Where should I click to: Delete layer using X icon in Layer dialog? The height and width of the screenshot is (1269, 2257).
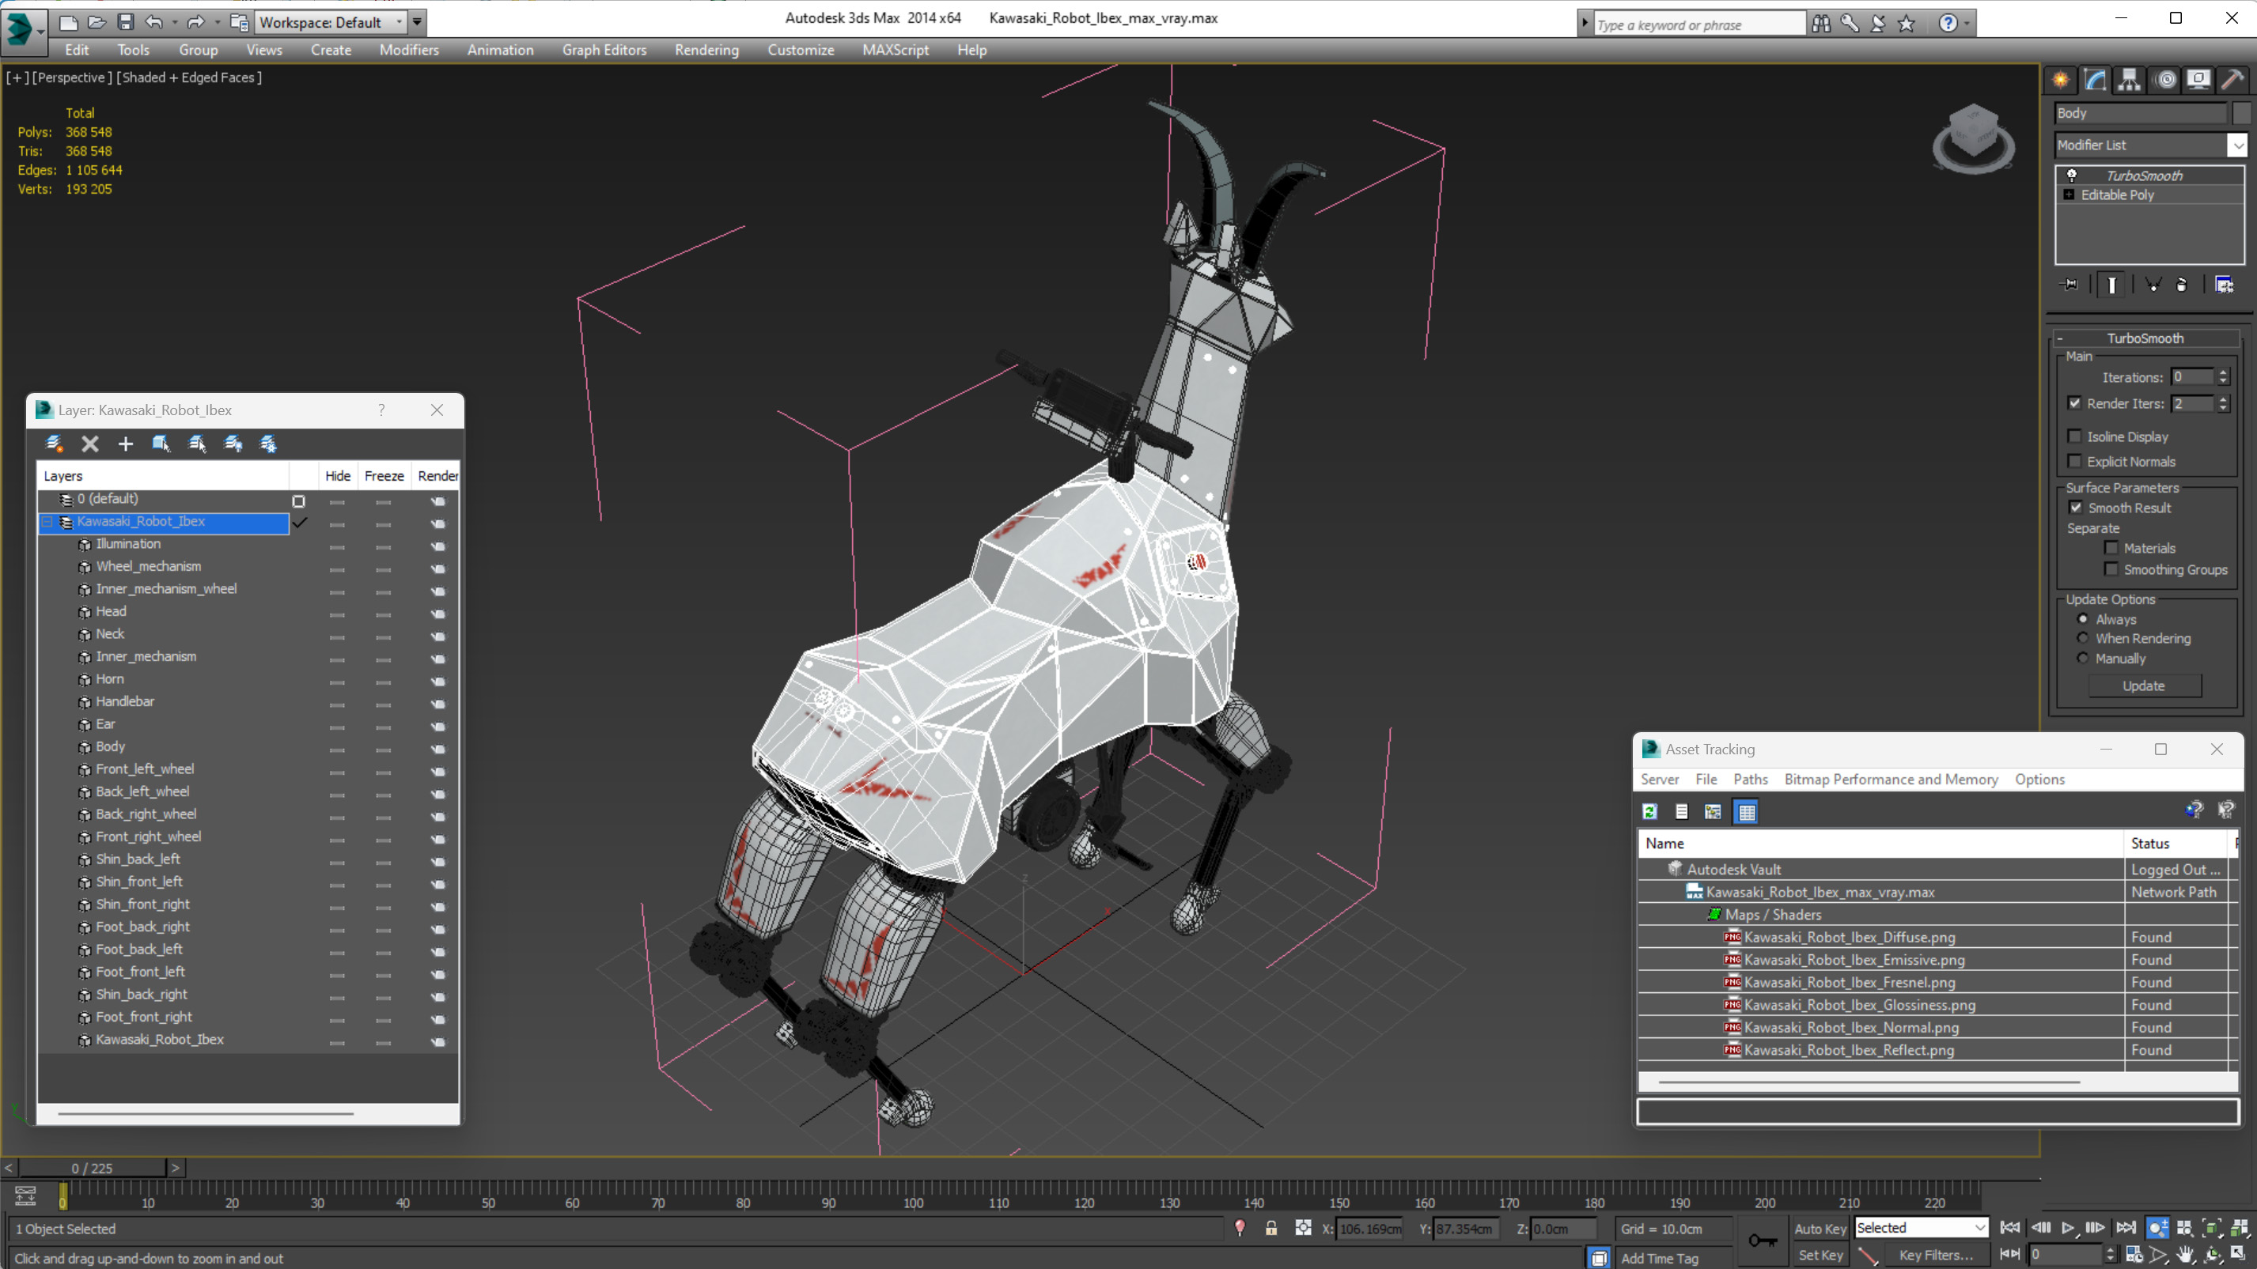89,444
